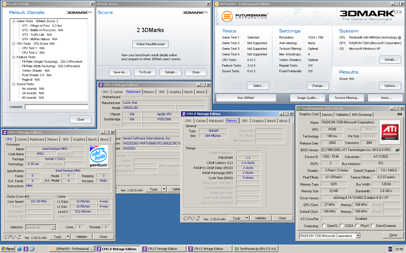Launch Internet Explorer from the quick launch
The height and width of the screenshot is (253, 406).
tap(19, 249)
